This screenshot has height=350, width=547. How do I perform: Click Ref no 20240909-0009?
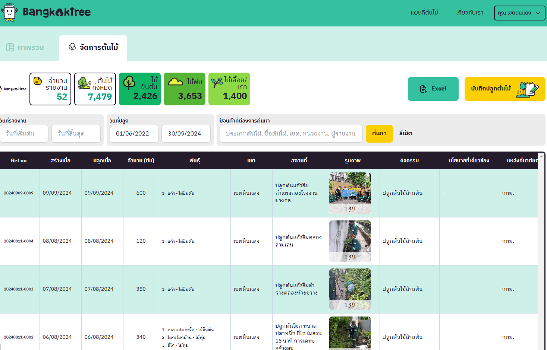tap(19, 193)
